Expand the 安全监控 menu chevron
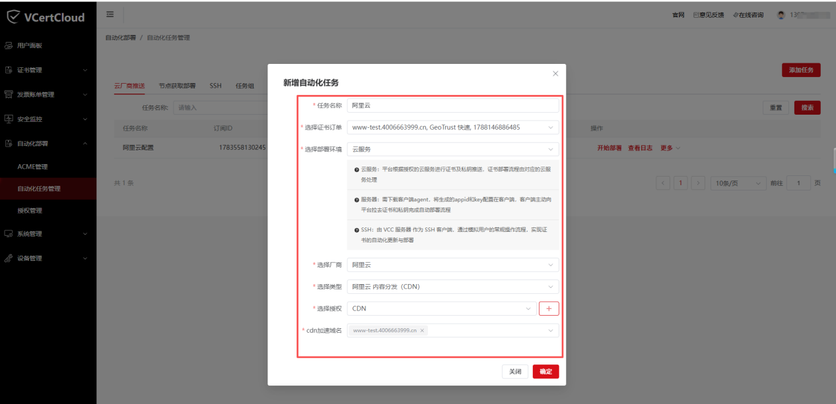This screenshot has width=836, height=404. pos(85,119)
